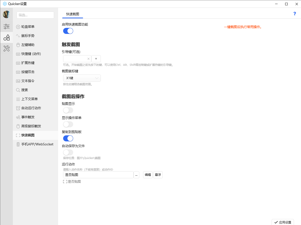Click the 事件触发 wind icon
The image size is (301, 225).
(x=18, y=117)
